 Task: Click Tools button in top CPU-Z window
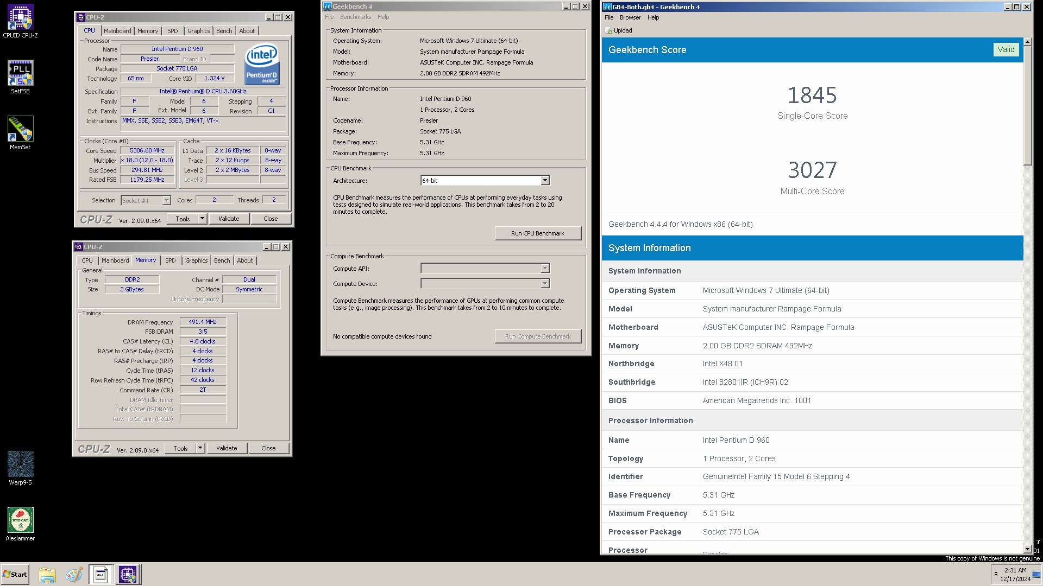point(183,219)
